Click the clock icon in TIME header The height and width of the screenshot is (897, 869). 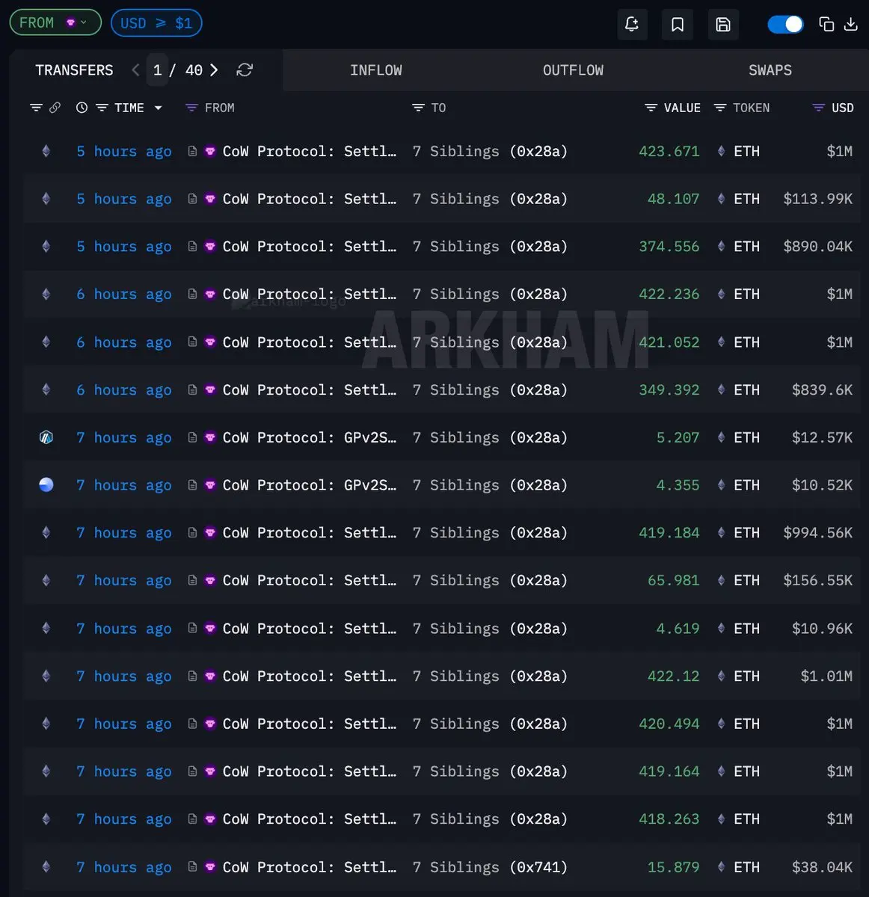click(82, 108)
